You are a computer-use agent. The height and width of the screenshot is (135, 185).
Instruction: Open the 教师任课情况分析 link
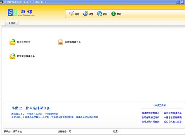[150, 118]
